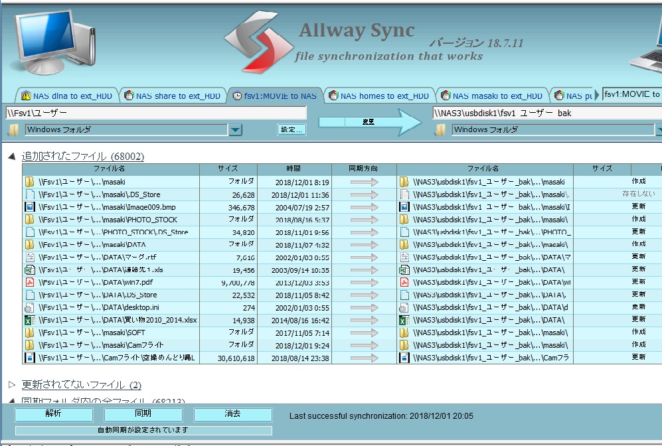The height and width of the screenshot is (446, 662).
Task: Switch to NAS homes to ext_HDD tab
Action: (x=379, y=96)
